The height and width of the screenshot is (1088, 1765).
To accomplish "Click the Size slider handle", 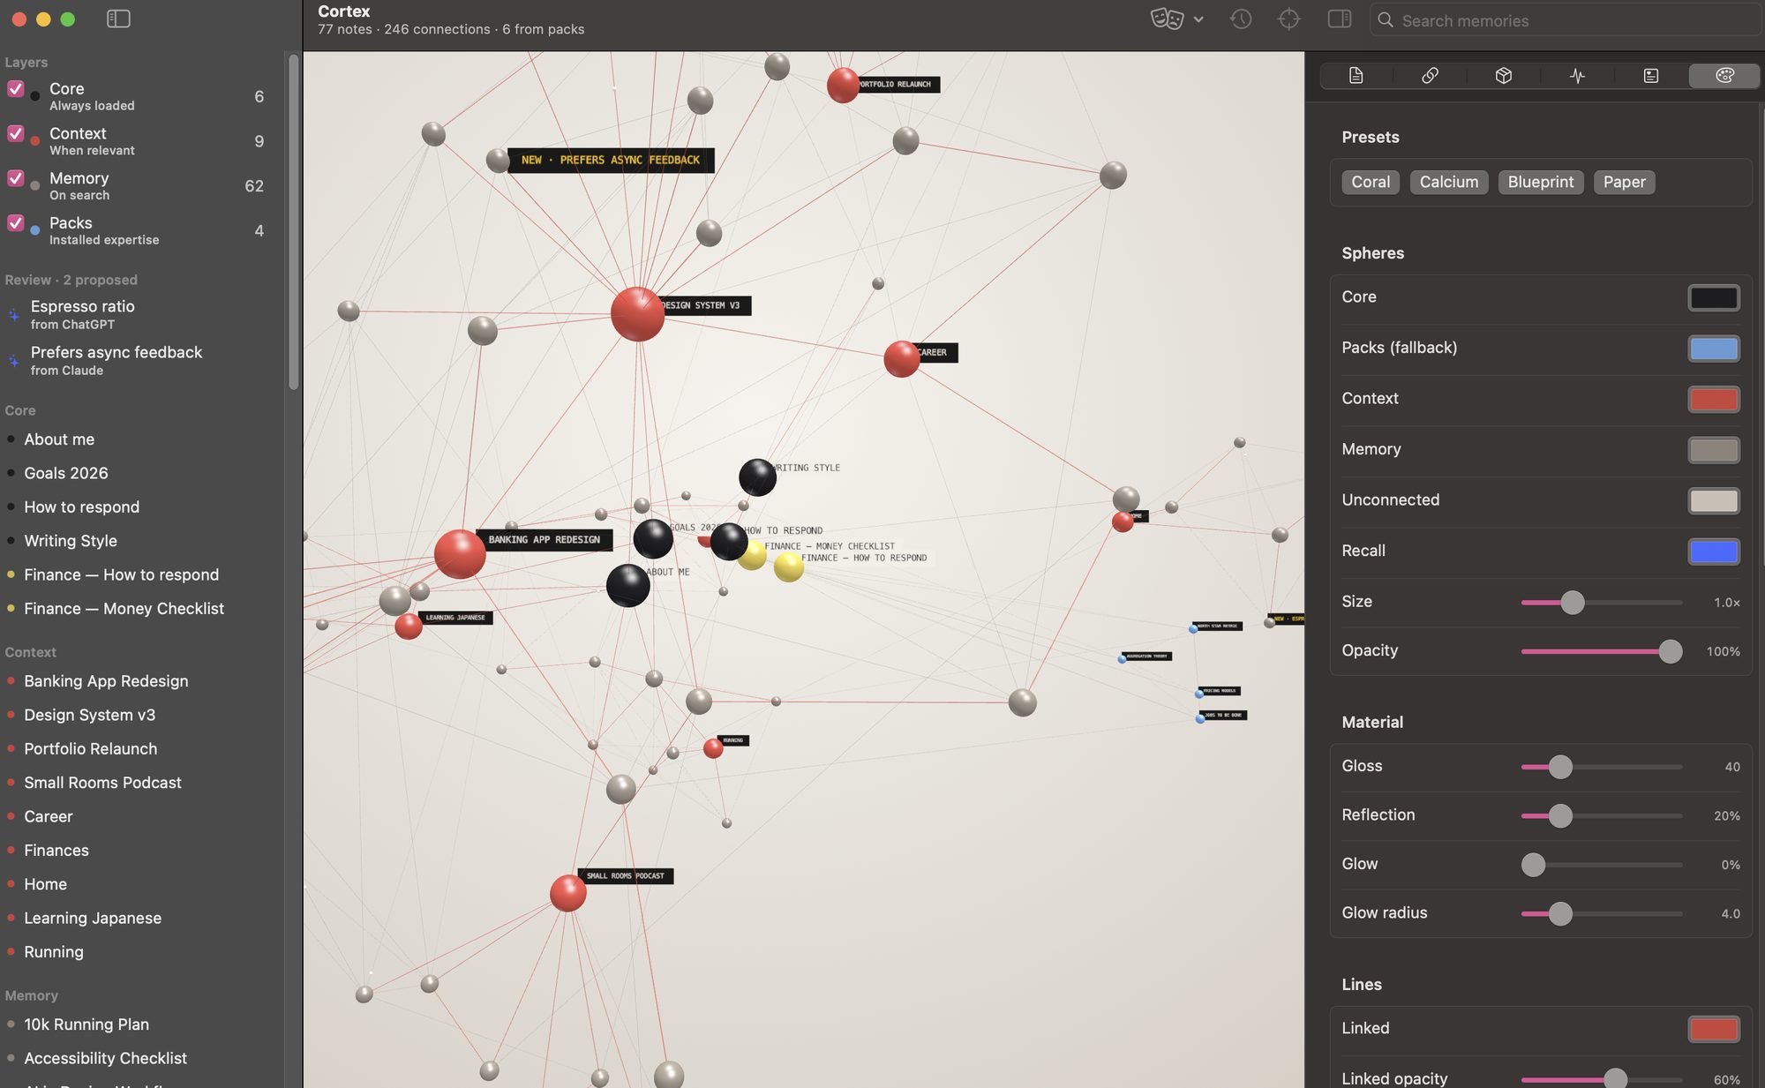I will coord(1573,603).
